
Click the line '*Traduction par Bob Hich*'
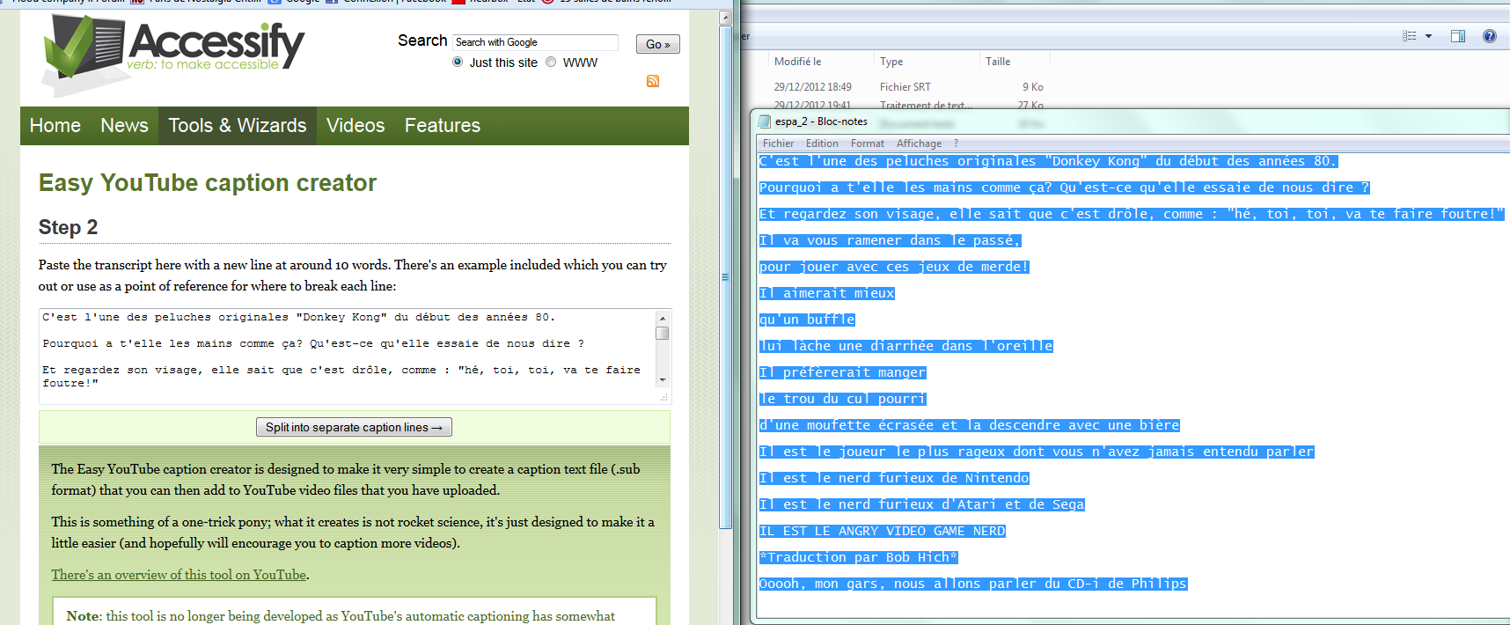[x=859, y=557]
